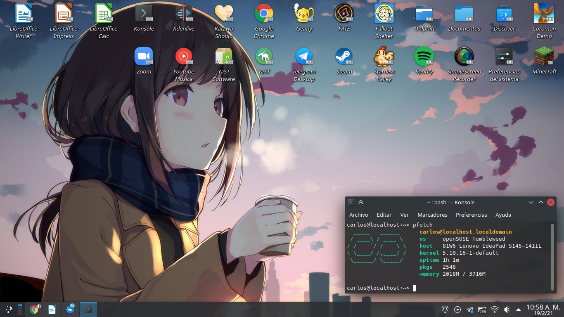Open Wi-Fi networks from system tray
Viewport: 564px width, 317px height.
tap(495, 310)
